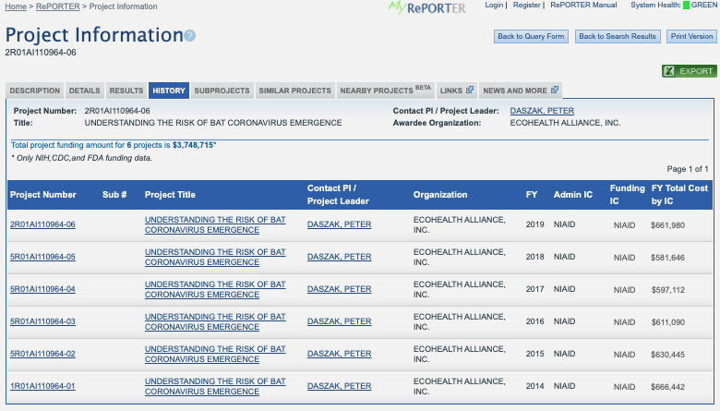
Task: Click the Print Version button
Action: (x=691, y=36)
